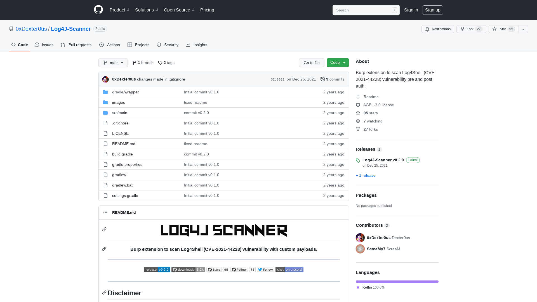537x302 pixels.
Task: Click the LICENSE file icon
Action: pyautogui.click(x=105, y=133)
